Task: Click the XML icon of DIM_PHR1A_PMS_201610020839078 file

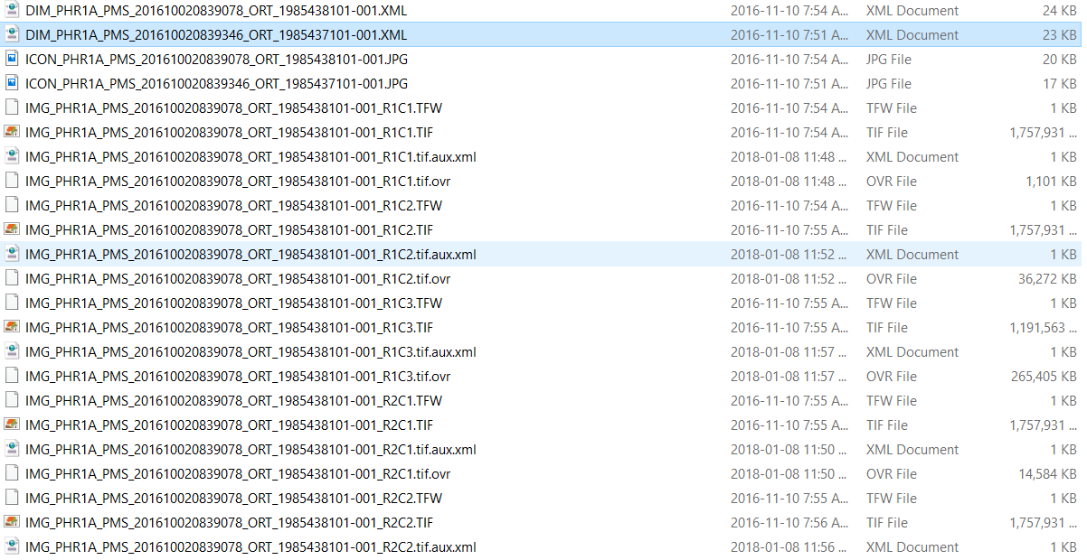Action: [x=12, y=11]
